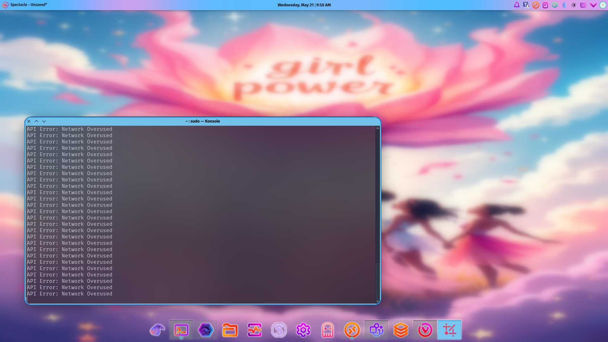Open the system monitor pulse icon
The image size is (608, 342).
pos(254,330)
